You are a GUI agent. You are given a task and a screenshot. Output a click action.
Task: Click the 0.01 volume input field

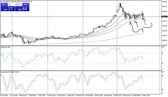click(x=15, y=5)
